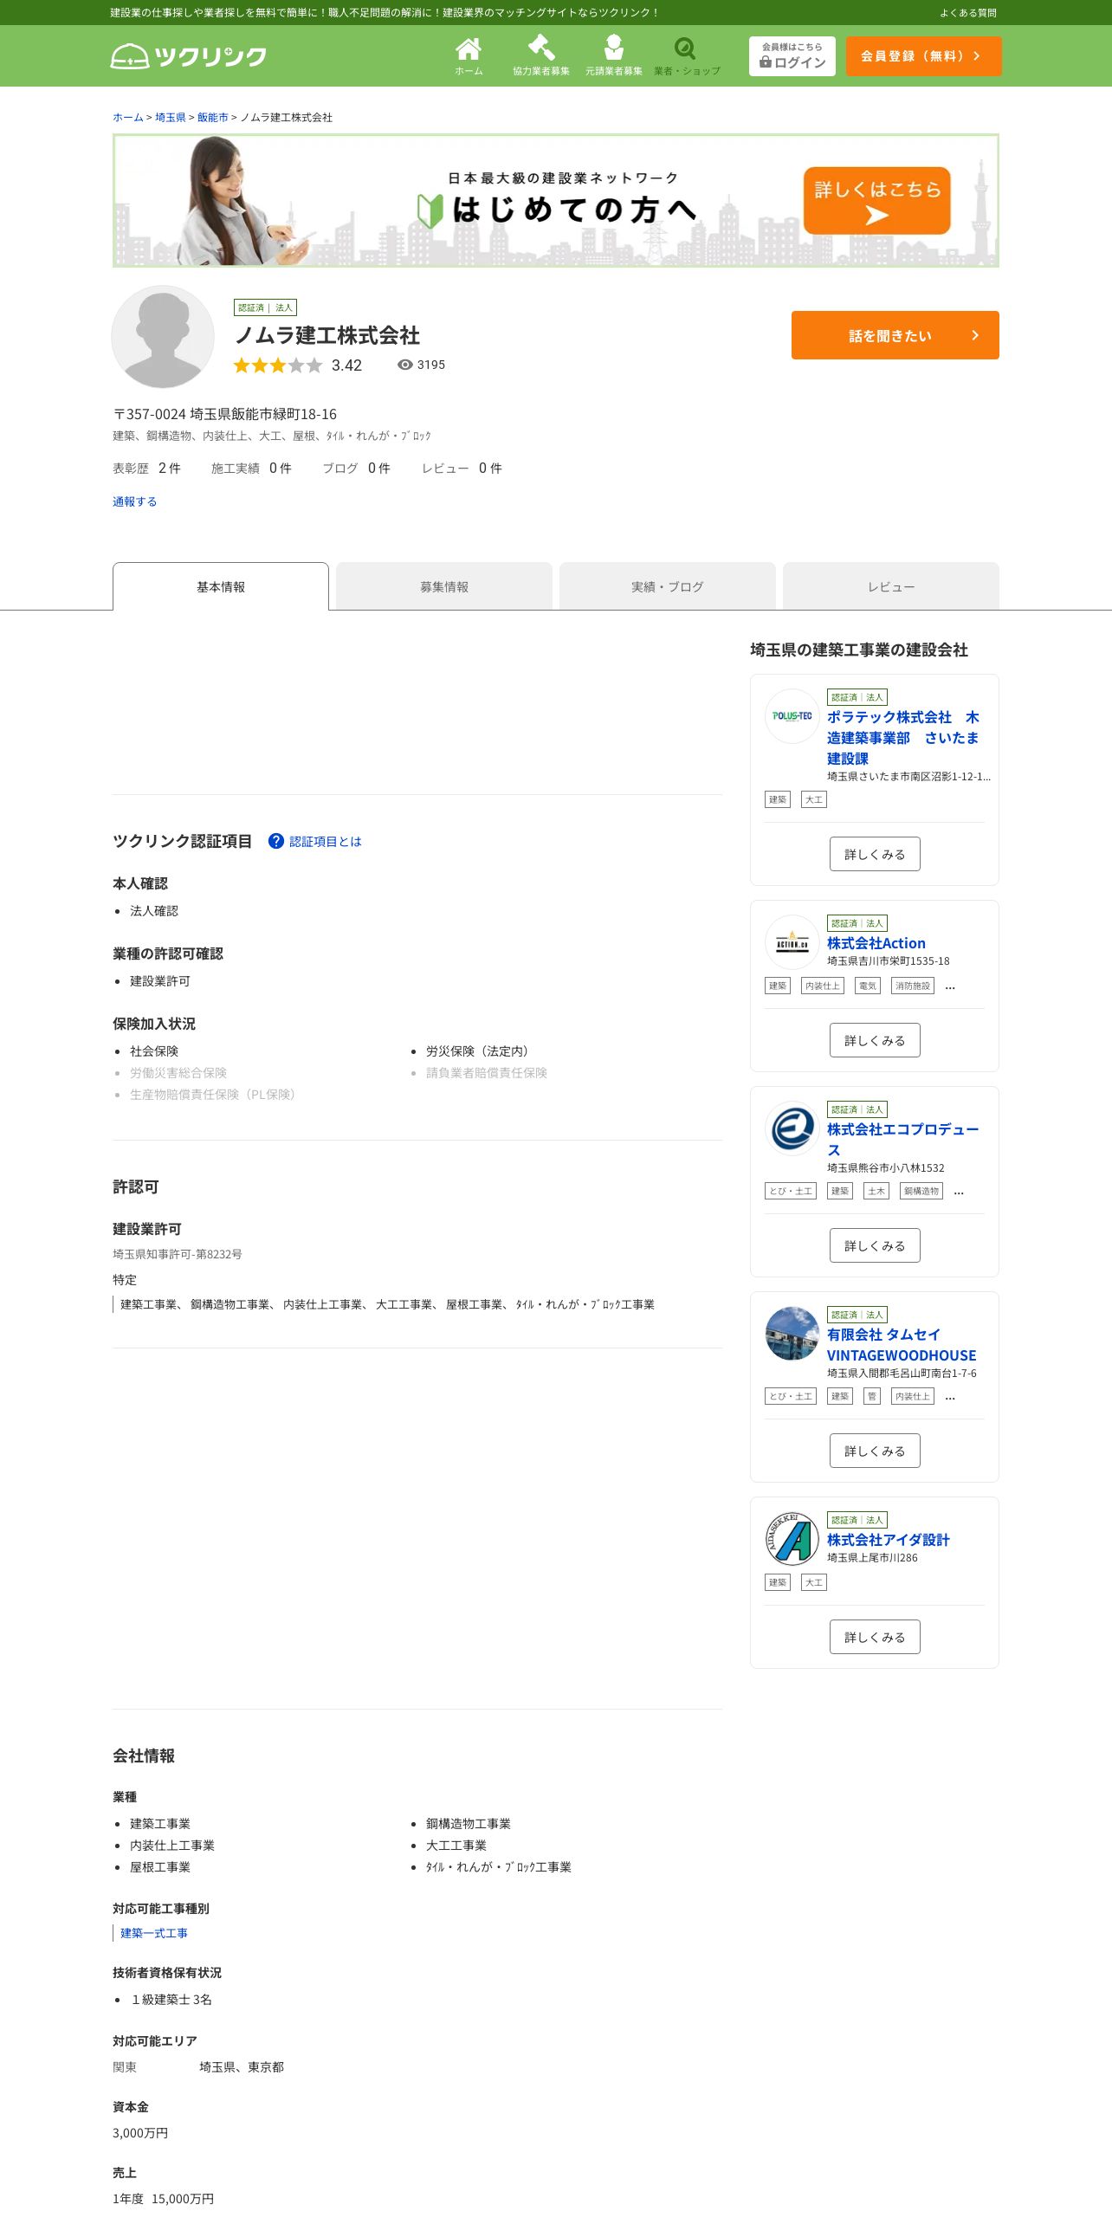This screenshot has width=1112, height=2224.
Task: Click 鋼構造物 tag on エコプロデュース card
Action: 921,1191
